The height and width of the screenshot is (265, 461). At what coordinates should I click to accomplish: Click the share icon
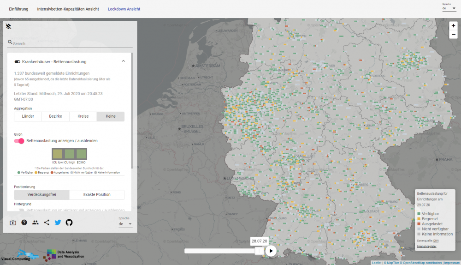click(47, 223)
